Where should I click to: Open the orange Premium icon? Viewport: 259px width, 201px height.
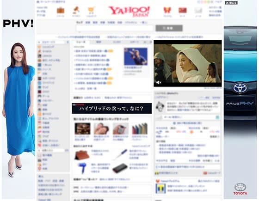pos(167,10)
